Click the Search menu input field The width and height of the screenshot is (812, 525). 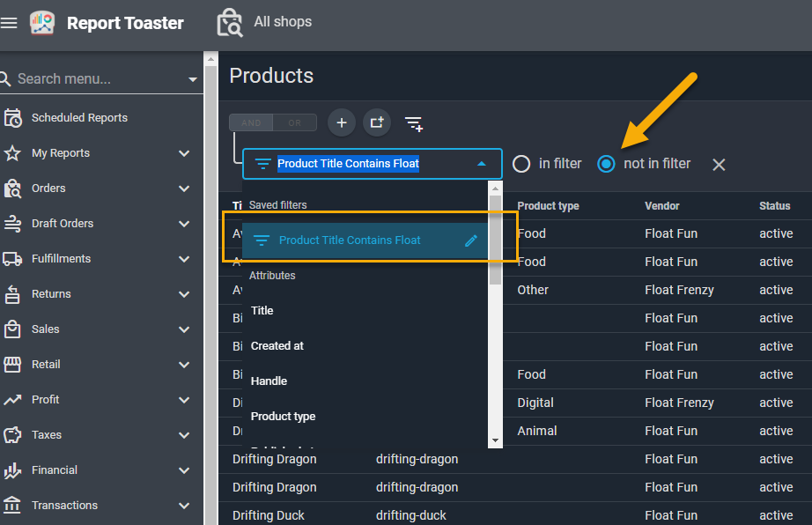(x=97, y=79)
